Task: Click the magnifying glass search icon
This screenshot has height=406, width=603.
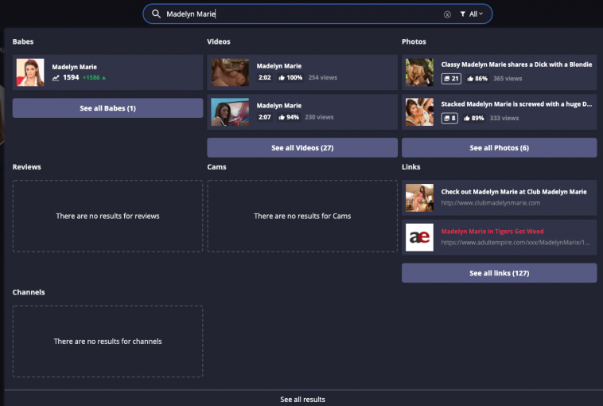Action: pyautogui.click(x=156, y=14)
